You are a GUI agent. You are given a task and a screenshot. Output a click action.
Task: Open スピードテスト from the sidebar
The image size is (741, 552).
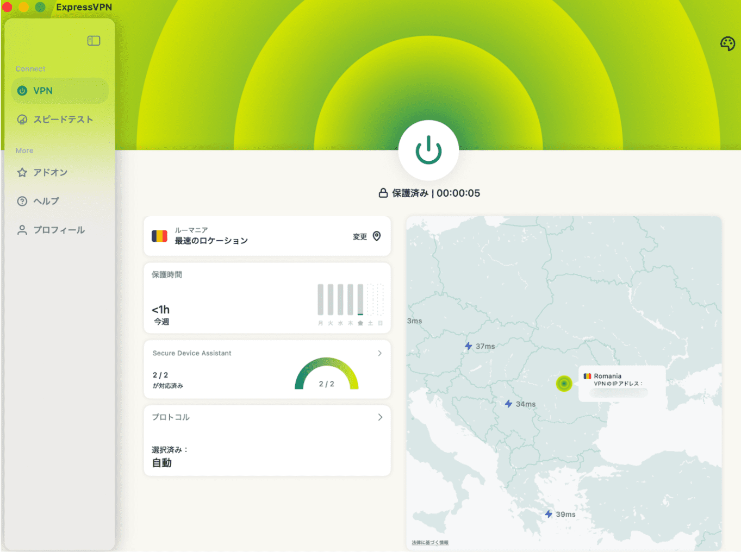[x=63, y=119]
